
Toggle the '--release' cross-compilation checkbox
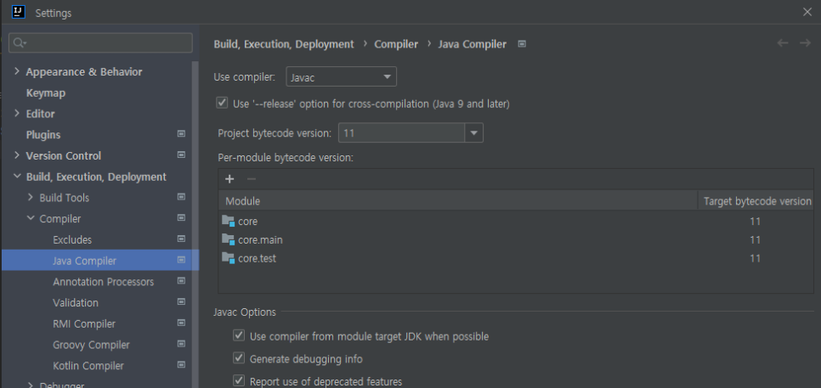[x=222, y=103]
